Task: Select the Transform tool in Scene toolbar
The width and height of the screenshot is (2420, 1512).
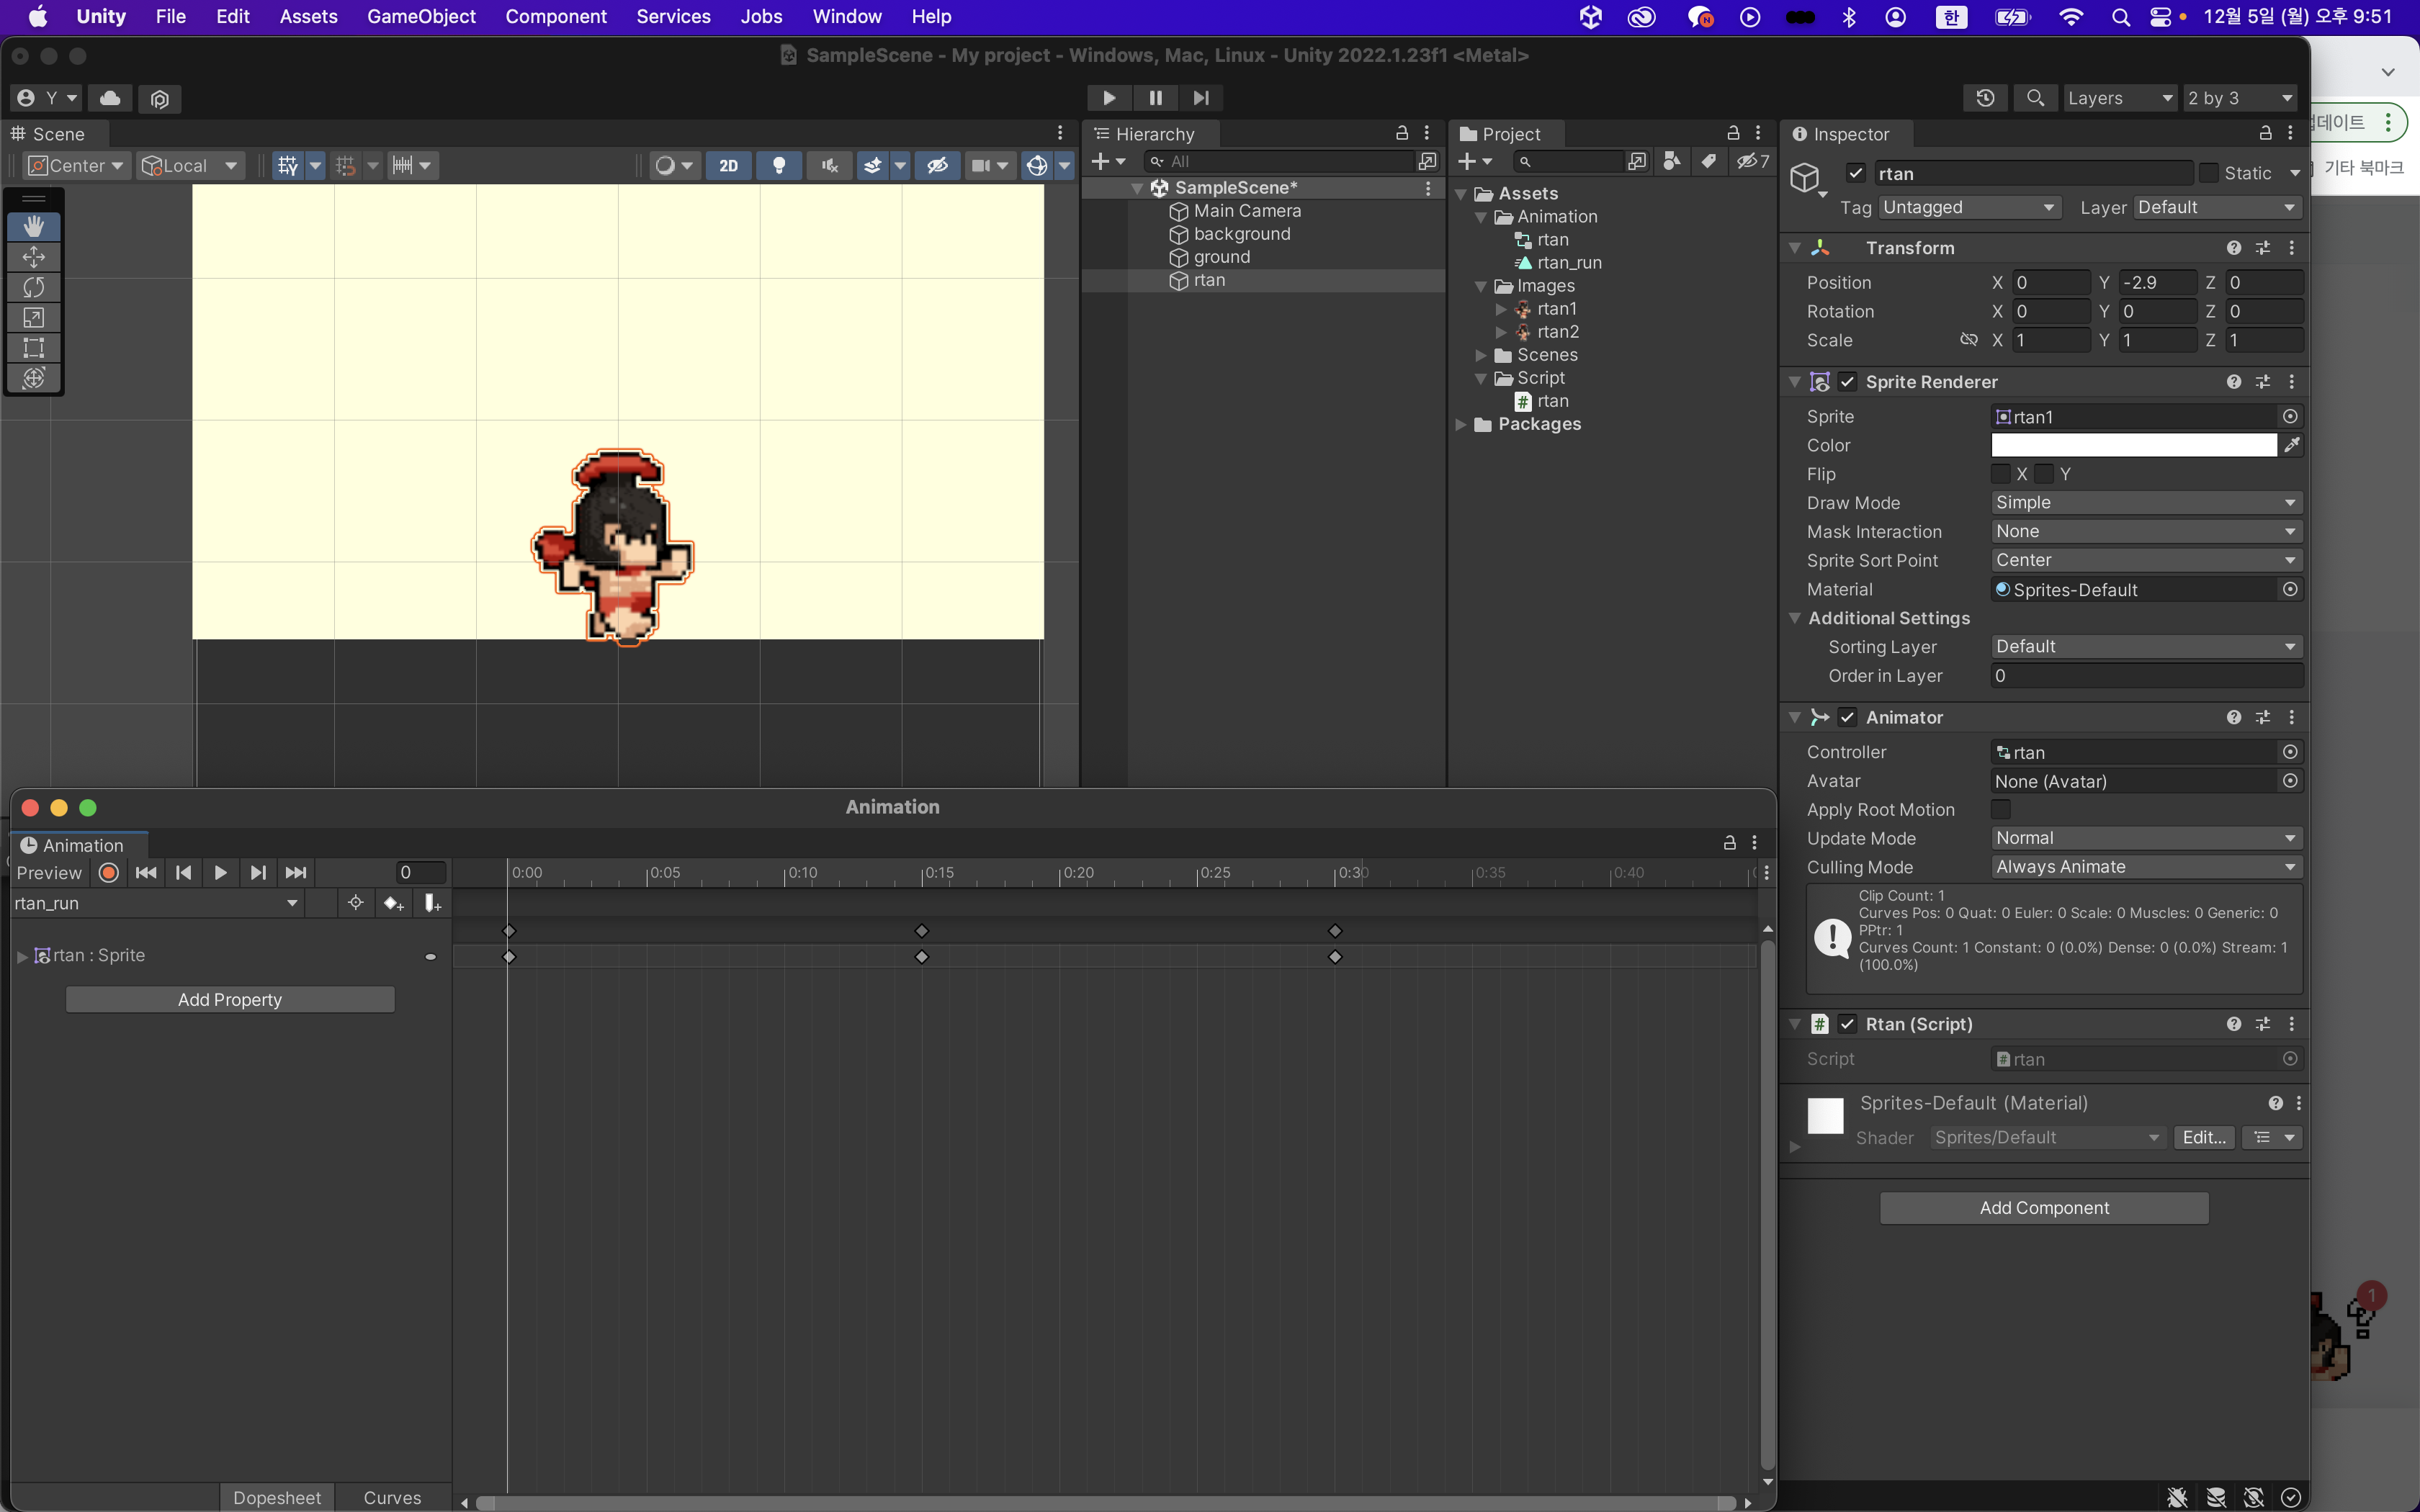Action: tap(34, 378)
